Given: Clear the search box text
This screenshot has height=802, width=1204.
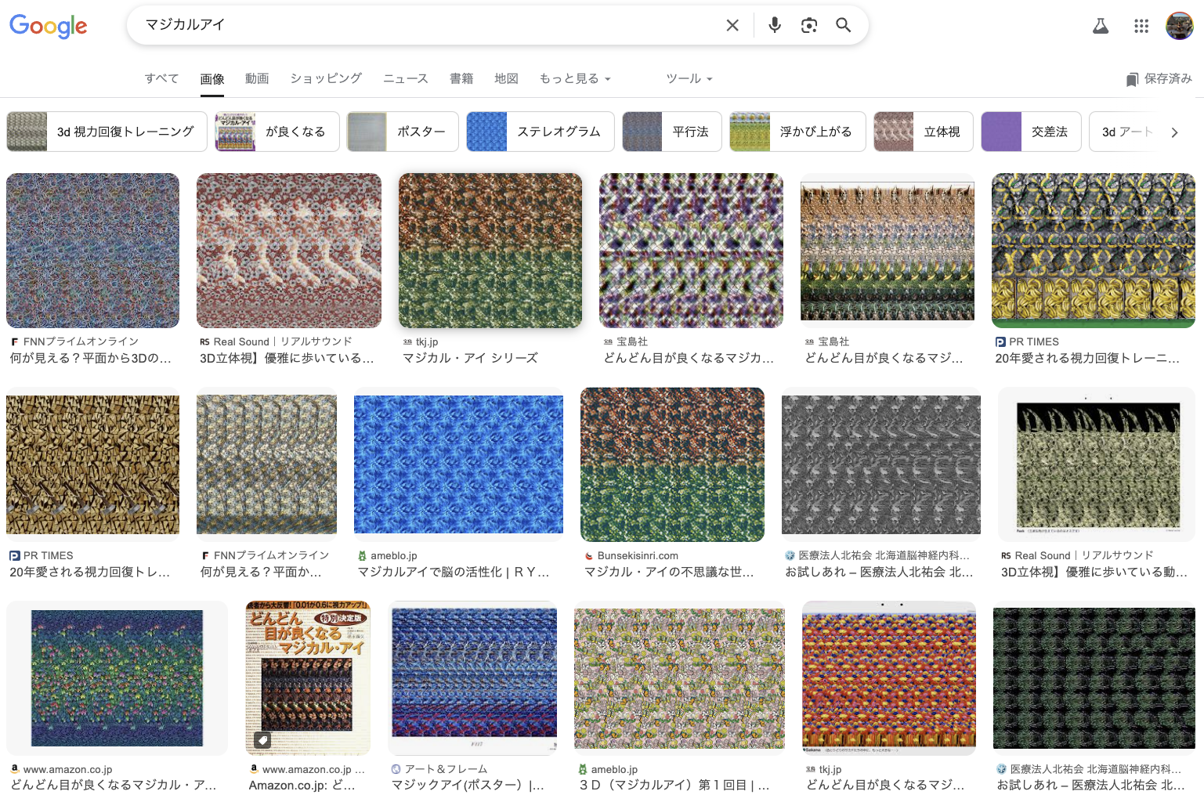Looking at the screenshot, I should [x=732, y=25].
